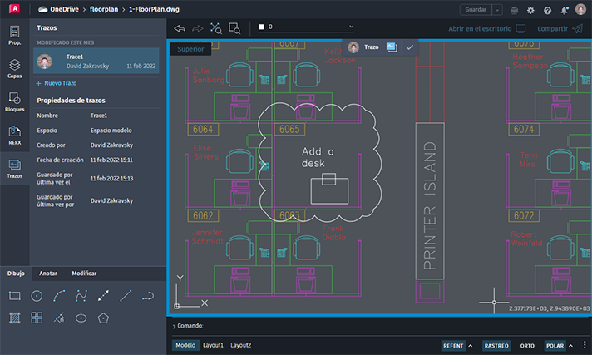Open the Bloques blocks panel
592x355 pixels.
15,102
